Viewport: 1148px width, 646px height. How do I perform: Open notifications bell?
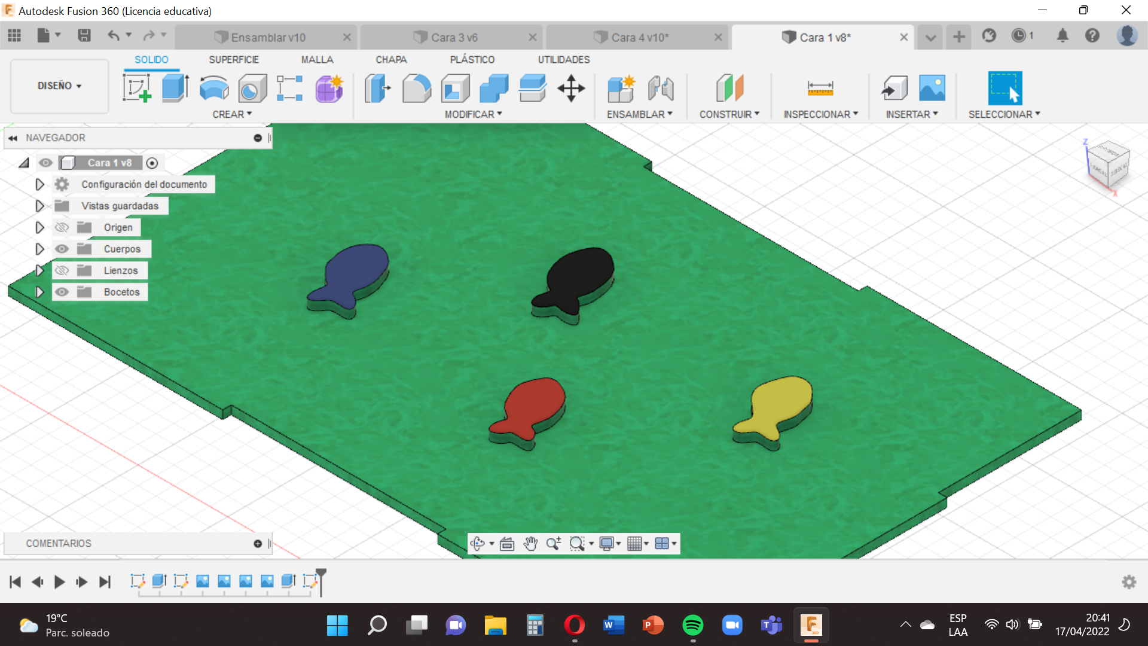[x=1062, y=36]
